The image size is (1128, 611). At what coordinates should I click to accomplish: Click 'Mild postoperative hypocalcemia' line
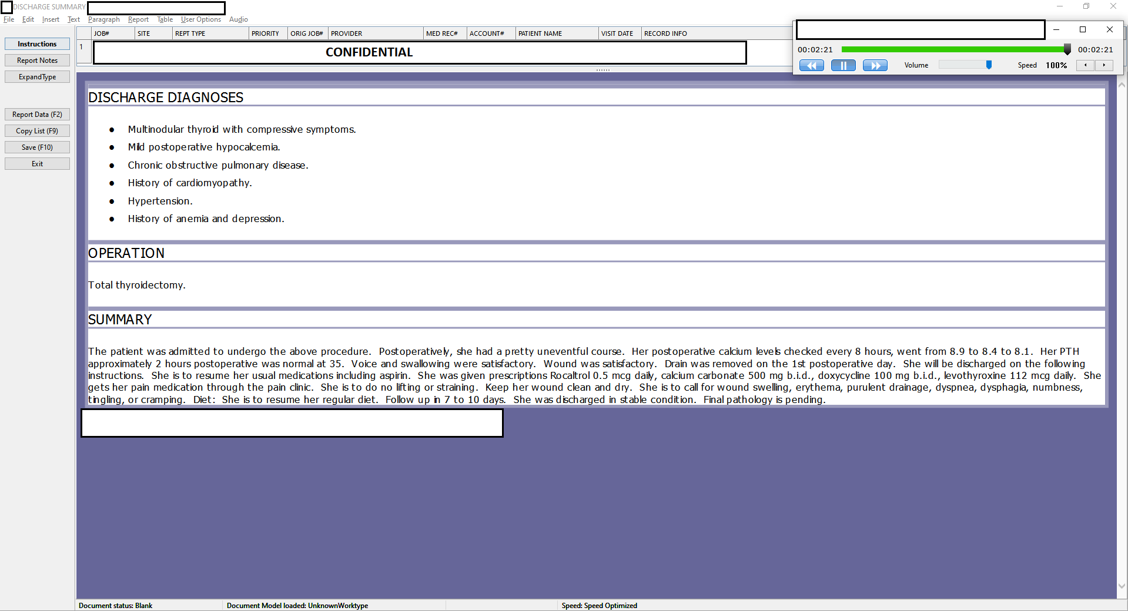coord(204,147)
